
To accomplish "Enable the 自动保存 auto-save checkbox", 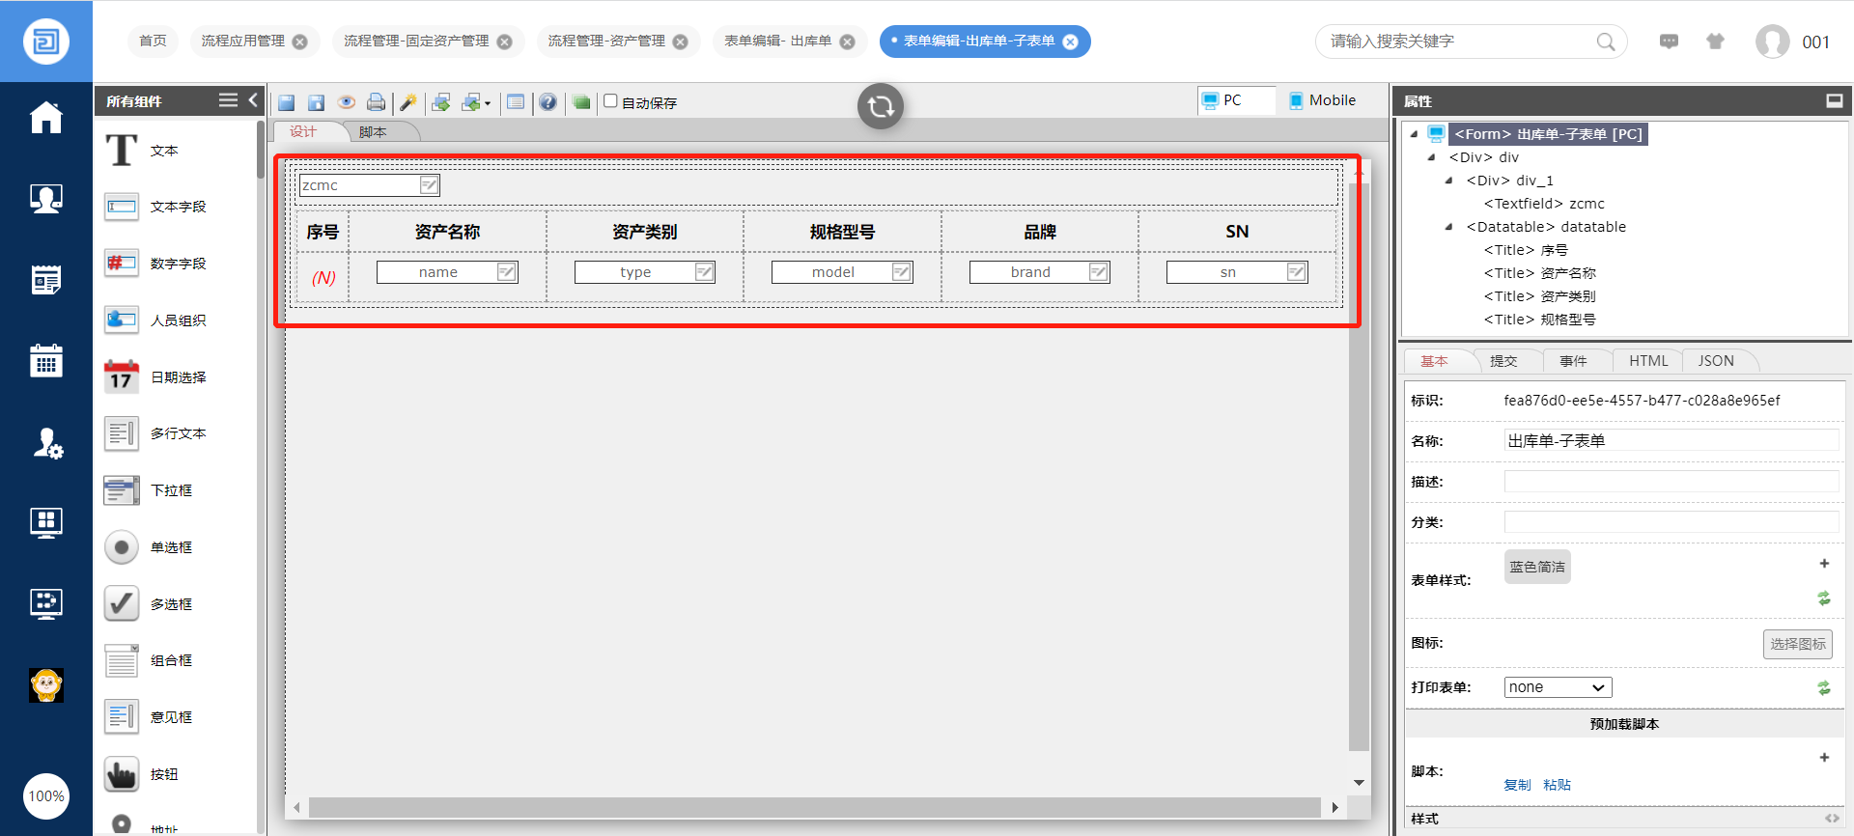I will pyautogui.click(x=610, y=101).
